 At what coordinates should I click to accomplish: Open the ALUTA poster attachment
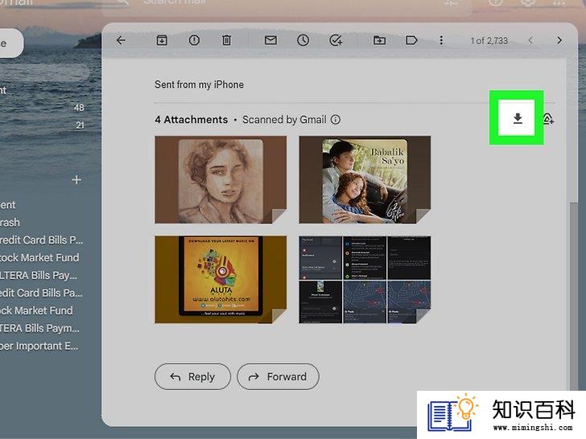221,279
